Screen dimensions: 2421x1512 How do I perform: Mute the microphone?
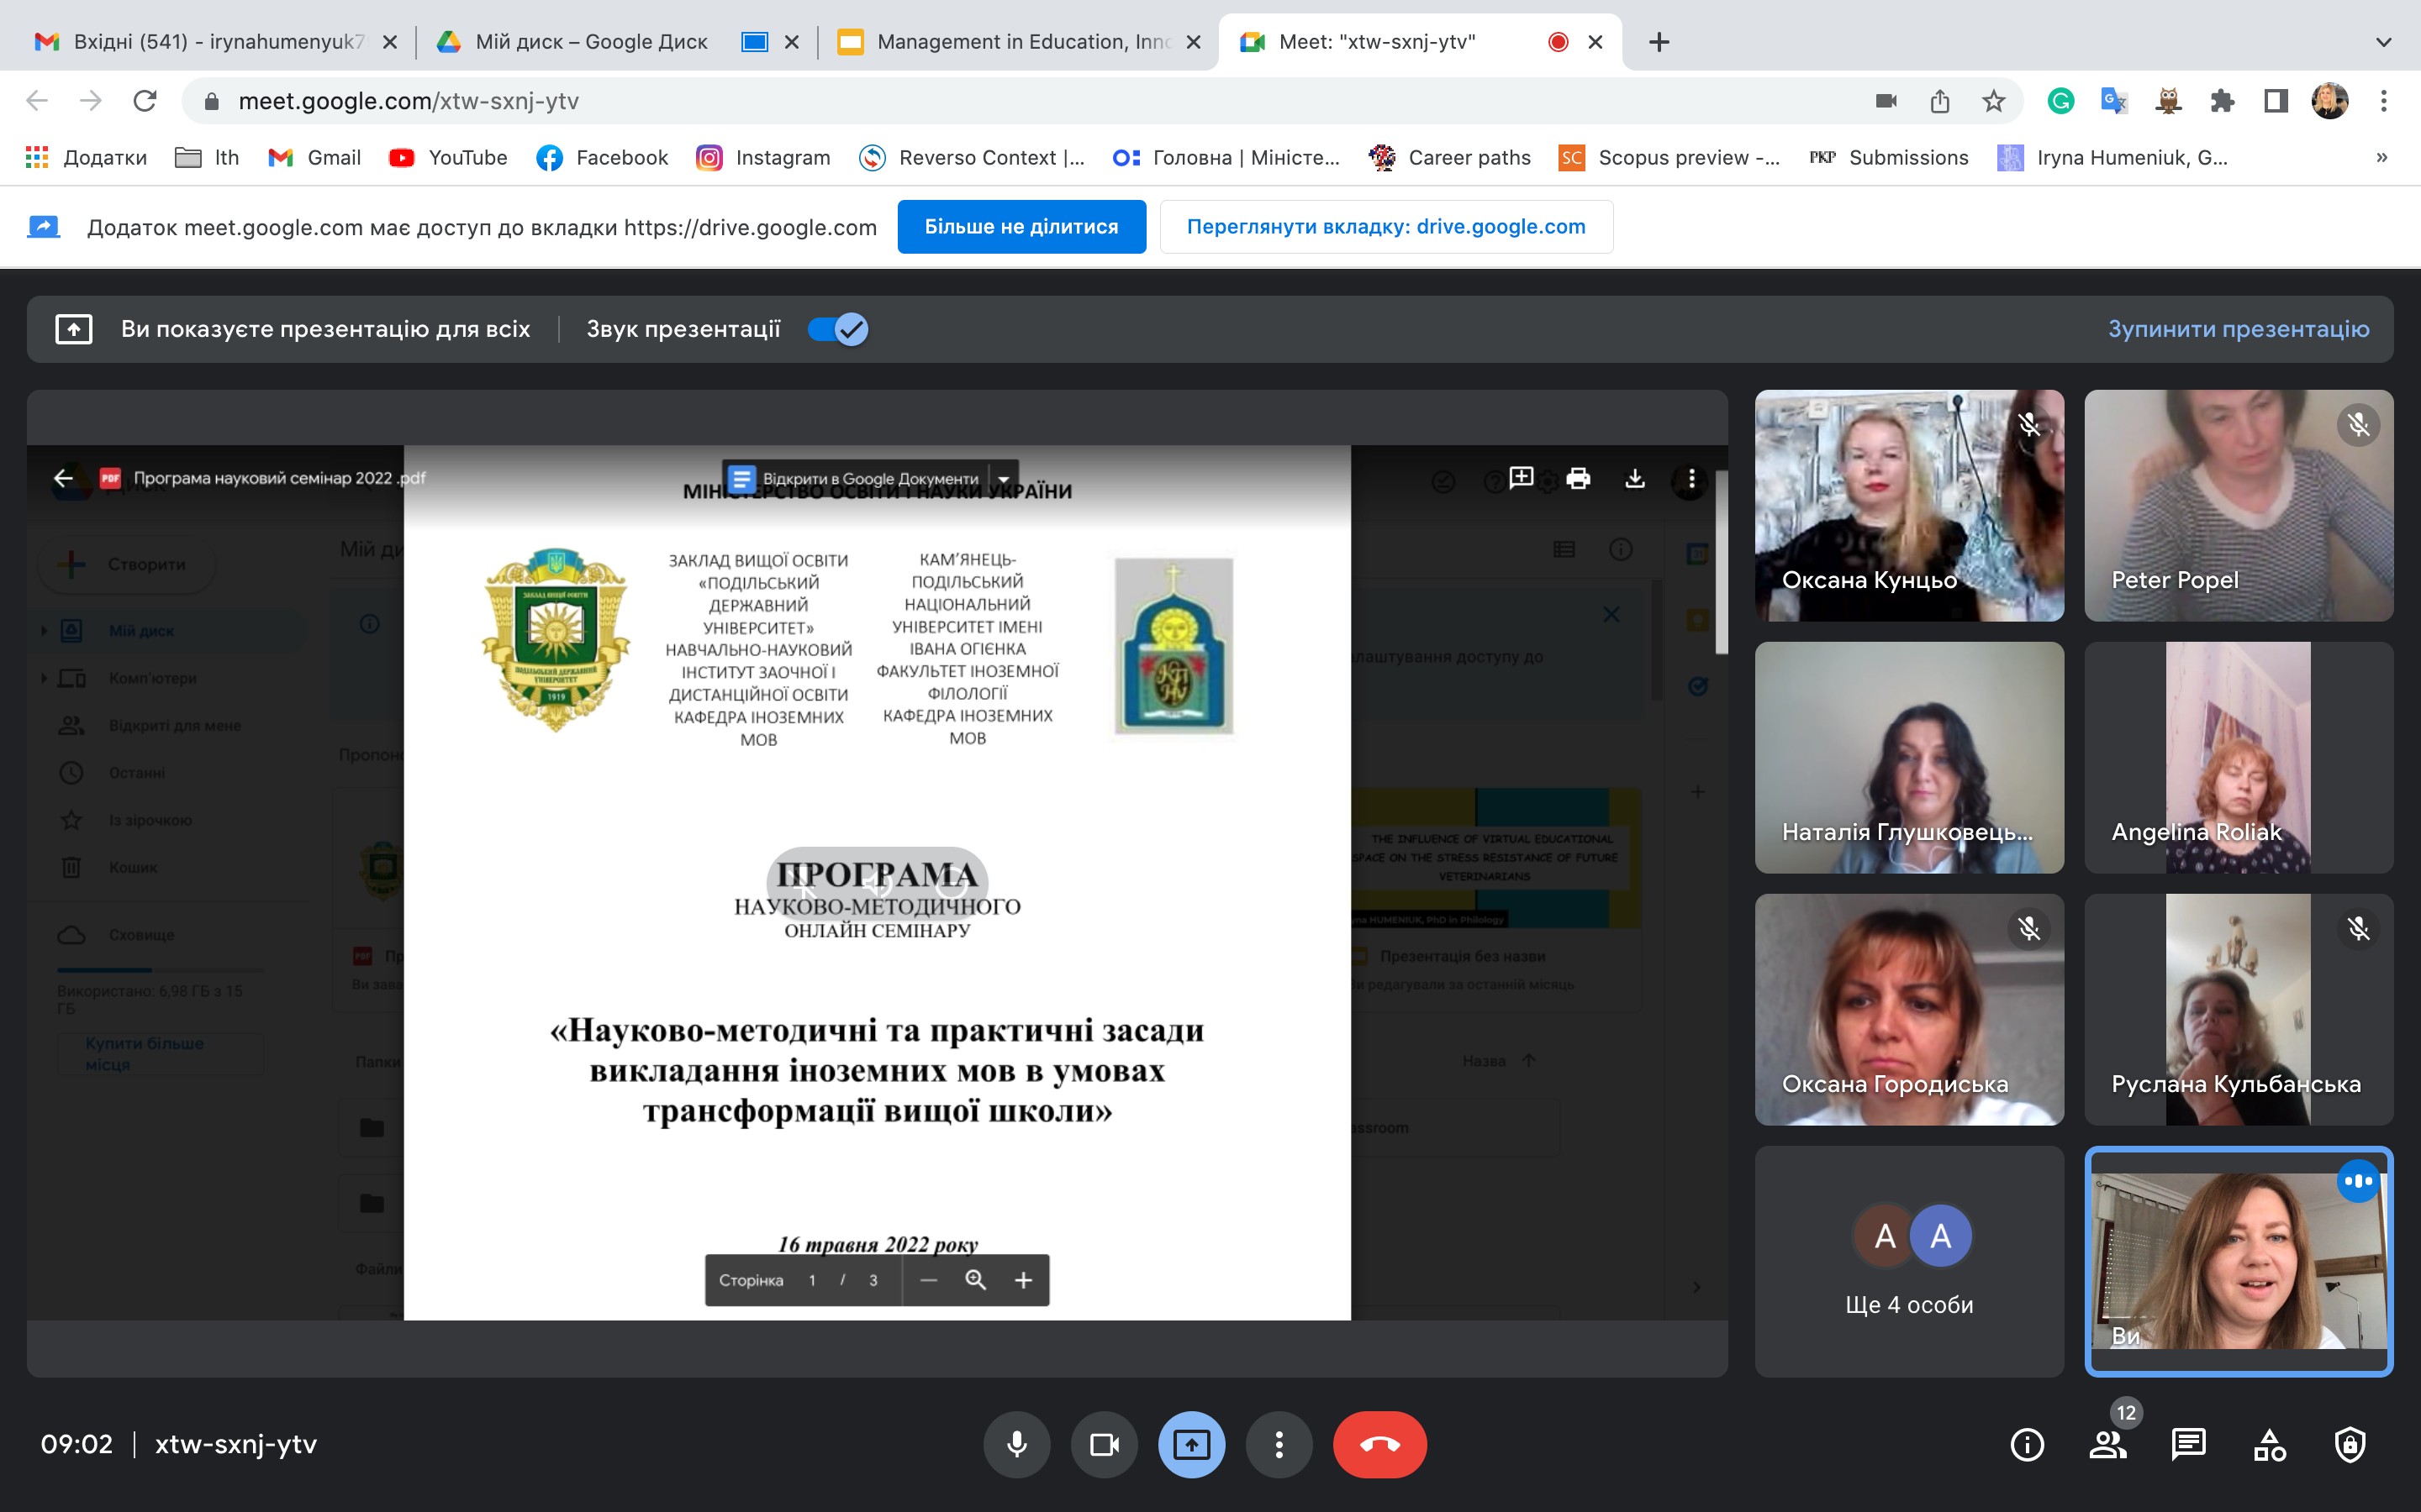pos(1016,1444)
